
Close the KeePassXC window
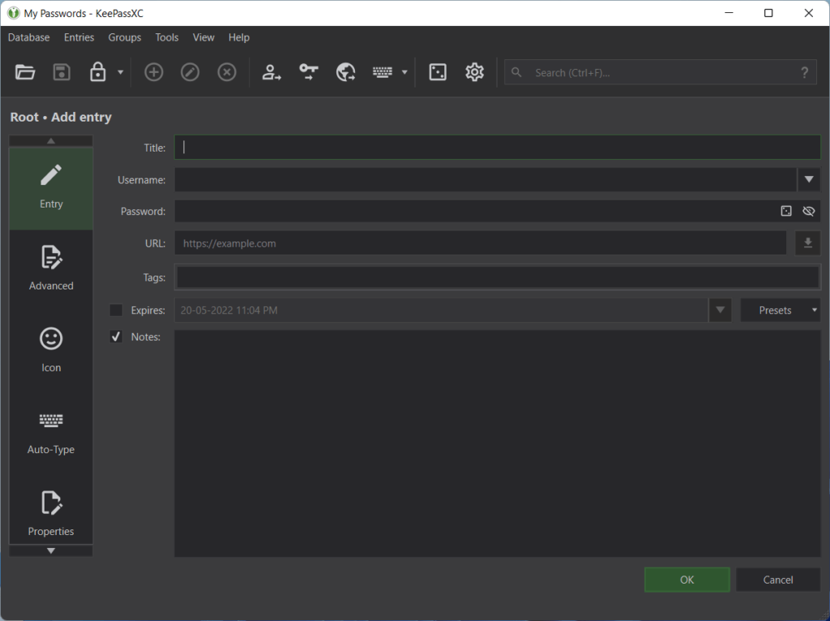coord(808,13)
